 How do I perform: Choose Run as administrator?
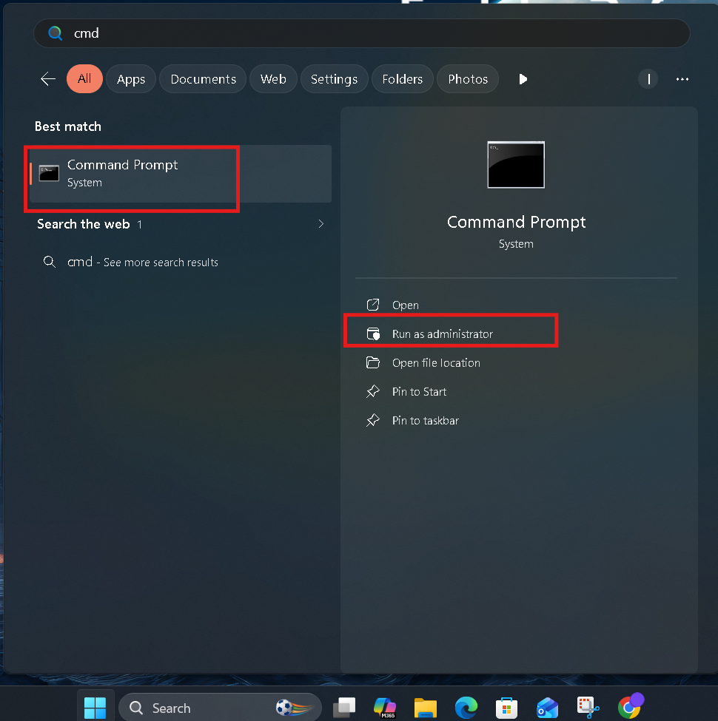pyautogui.click(x=516, y=334)
